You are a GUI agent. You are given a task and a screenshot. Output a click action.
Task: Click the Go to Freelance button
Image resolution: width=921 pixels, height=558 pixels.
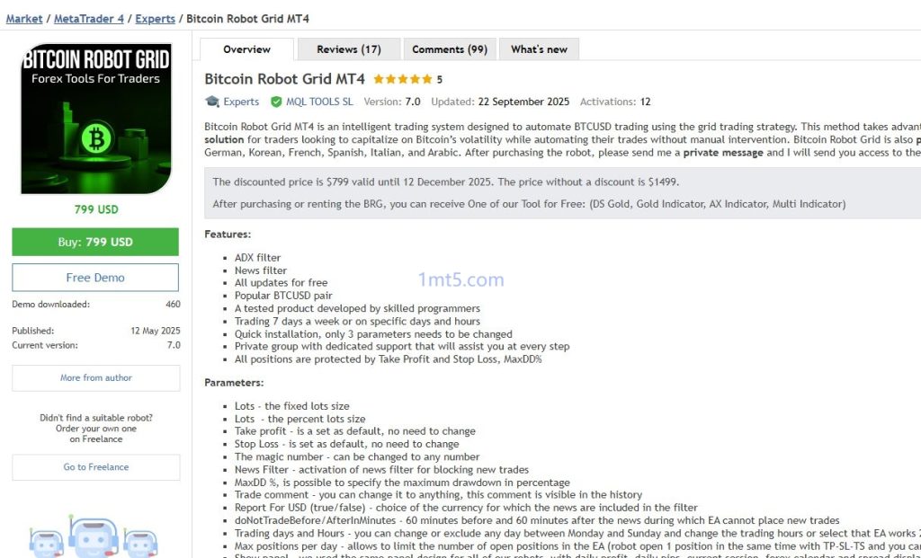click(95, 467)
